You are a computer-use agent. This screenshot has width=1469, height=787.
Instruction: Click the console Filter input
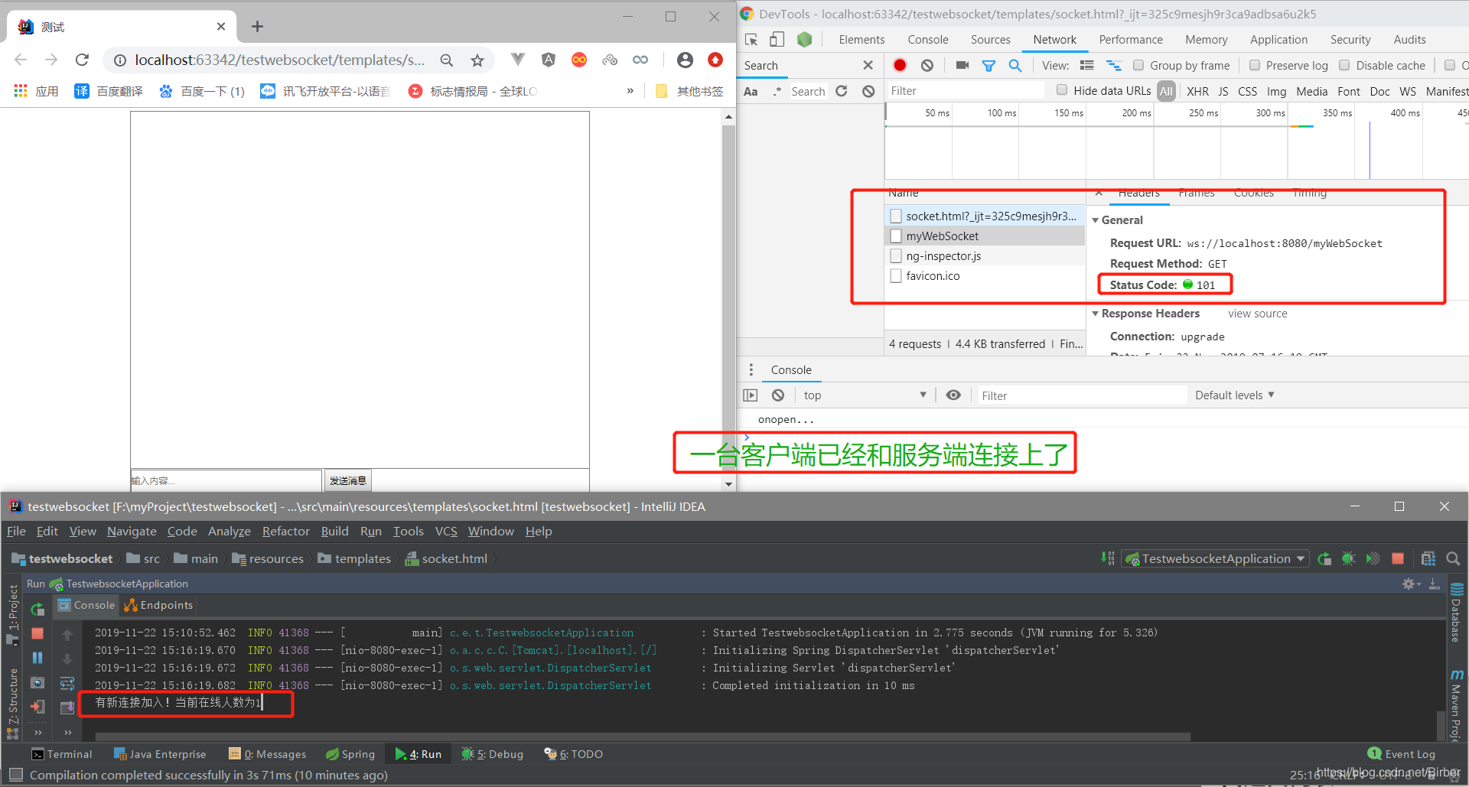point(1081,395)
